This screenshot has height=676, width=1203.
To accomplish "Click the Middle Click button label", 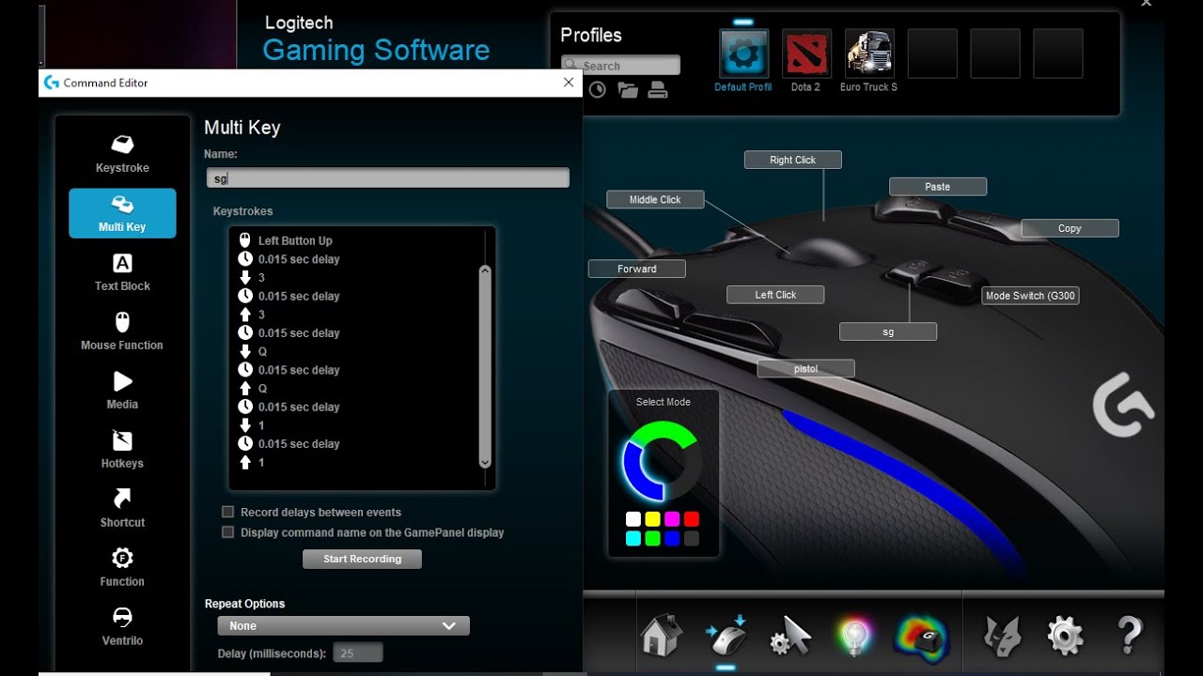I will tap(655, 199).
